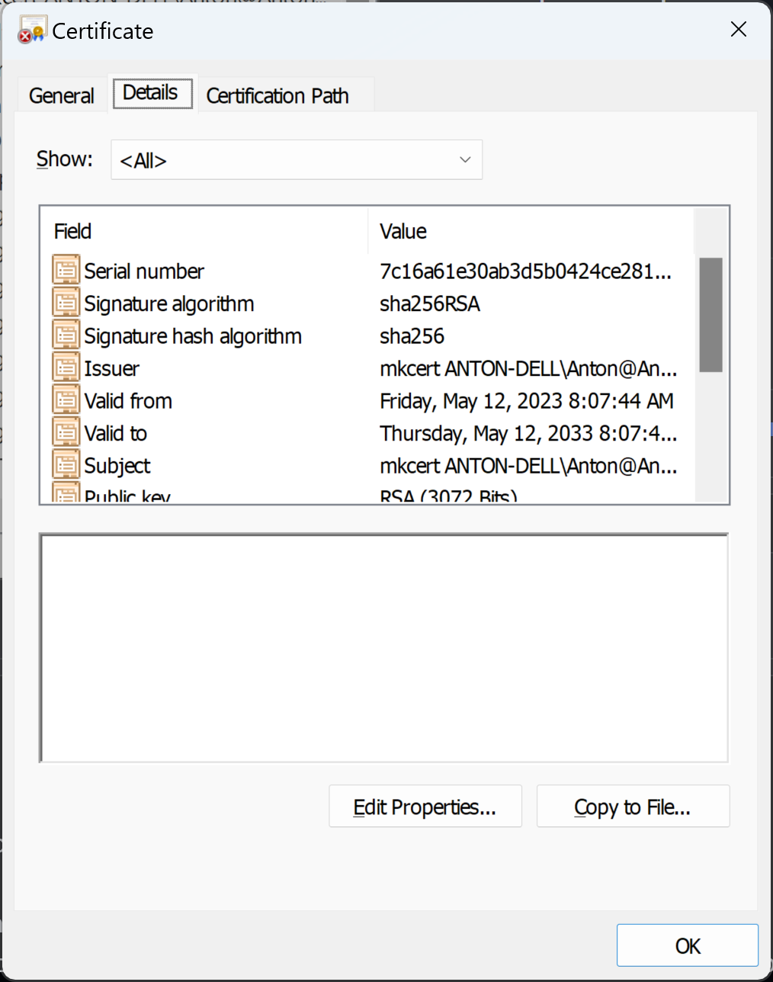Confirm with the OK button
This screenshot has height=982, width=773.
pos(686,945)
